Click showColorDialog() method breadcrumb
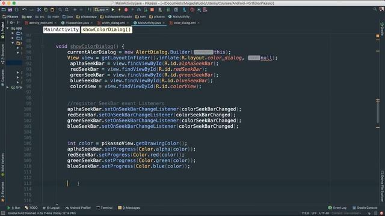385x216 pixels. pos(106,29)
